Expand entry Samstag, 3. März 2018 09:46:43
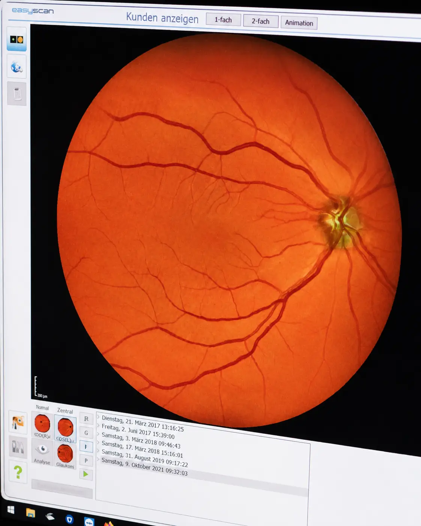 (98, 434)
